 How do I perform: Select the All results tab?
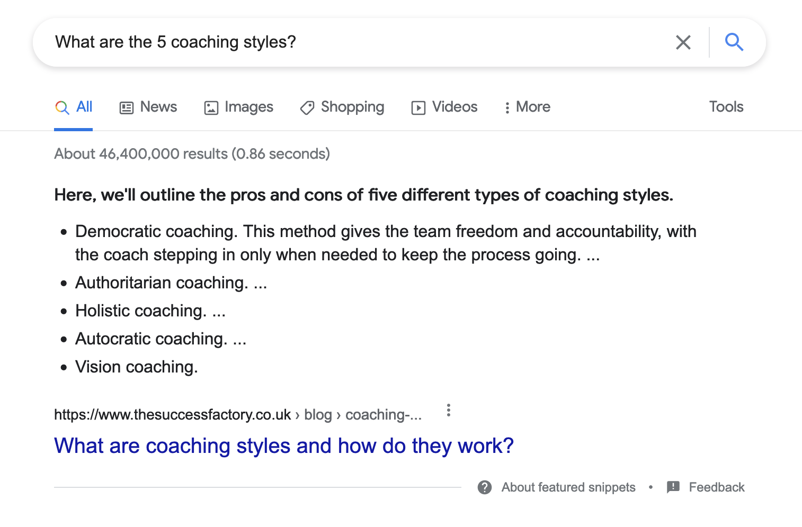[x=84, y=107]
